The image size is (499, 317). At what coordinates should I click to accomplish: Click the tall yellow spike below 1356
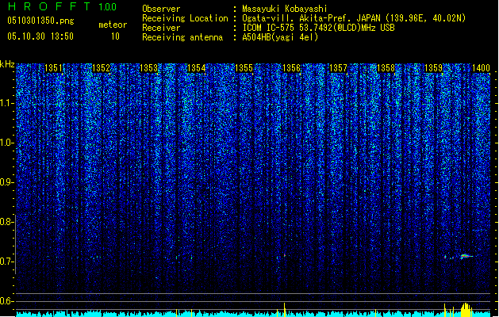coord(285,310)
